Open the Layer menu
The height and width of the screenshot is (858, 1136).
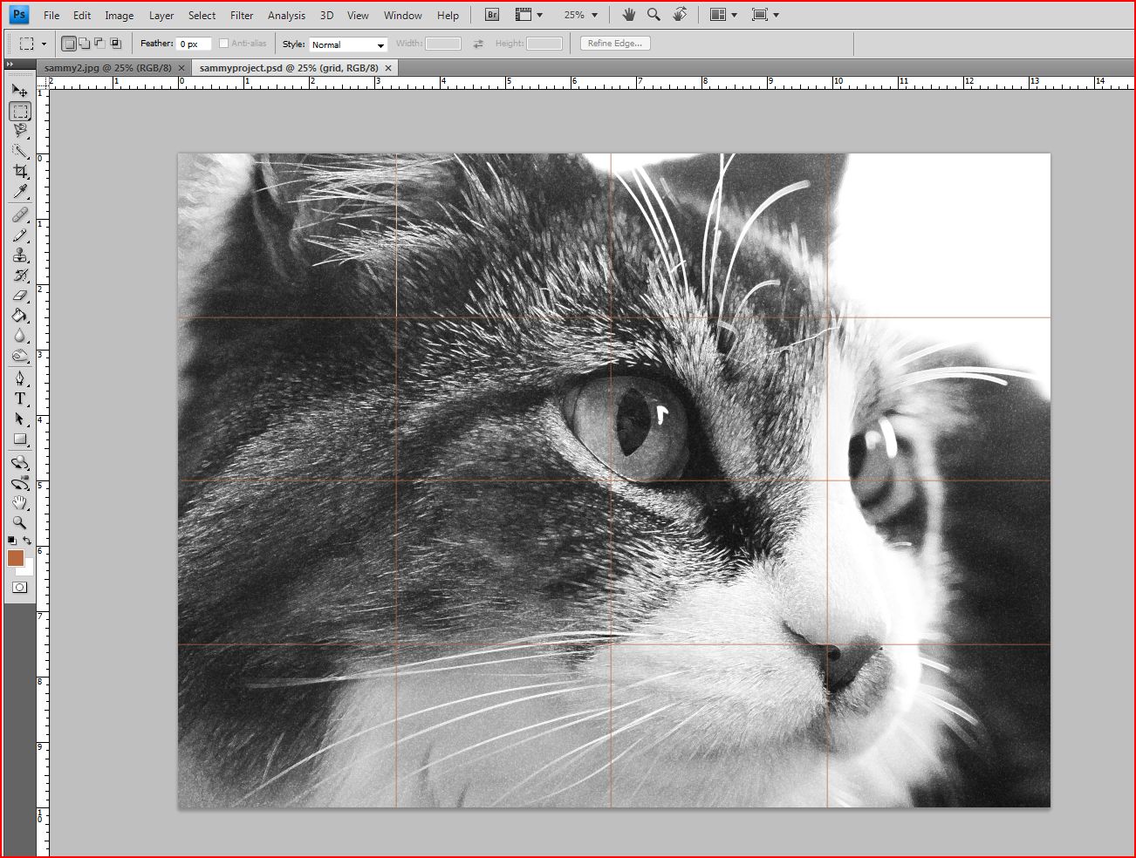[161, 15]
